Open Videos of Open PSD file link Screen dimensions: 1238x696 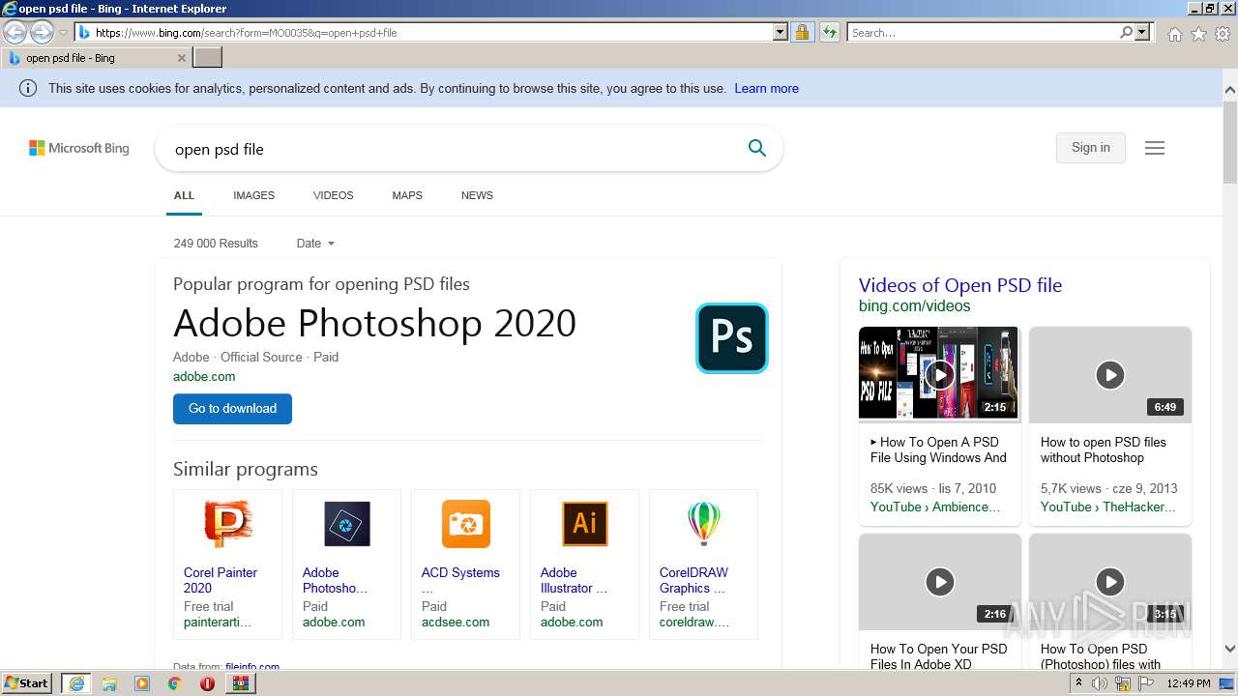tap(960, 285)
